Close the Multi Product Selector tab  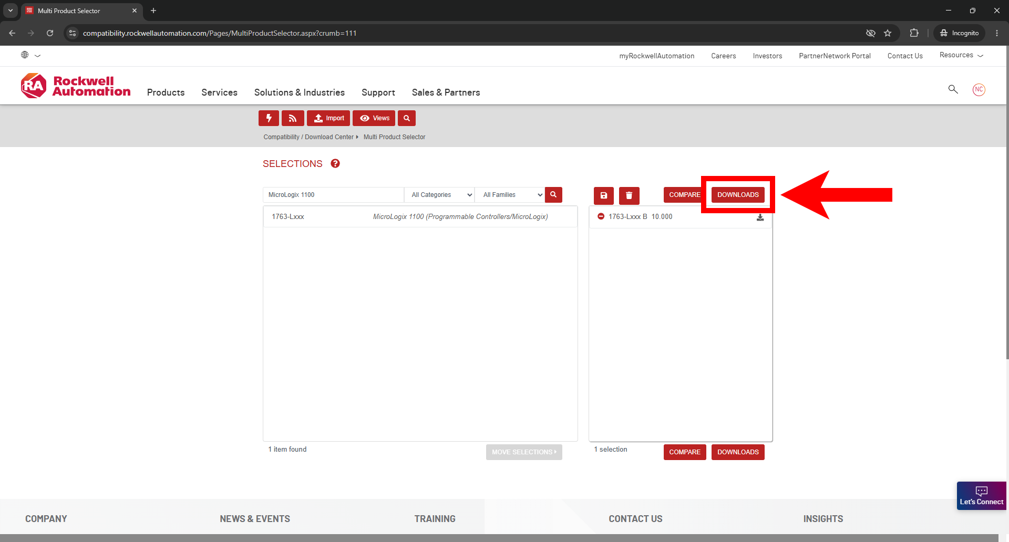[x=135, y=11]
